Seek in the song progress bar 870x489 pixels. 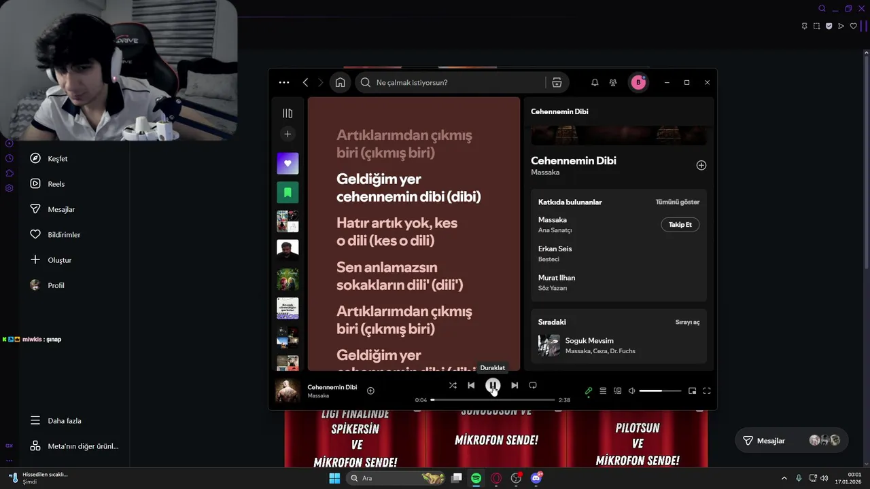tap(493, 400)
